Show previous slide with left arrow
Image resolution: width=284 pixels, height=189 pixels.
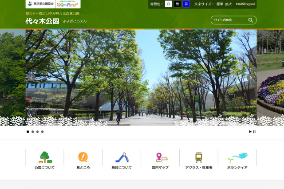point(32,78)
